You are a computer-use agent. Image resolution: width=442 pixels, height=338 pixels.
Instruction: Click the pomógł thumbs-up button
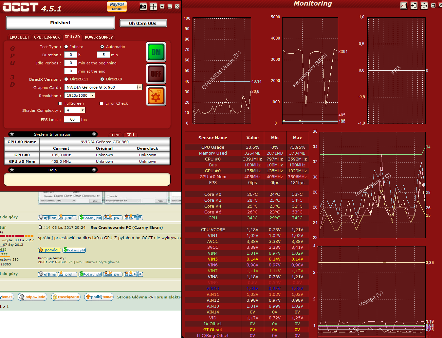coord(49,250)
